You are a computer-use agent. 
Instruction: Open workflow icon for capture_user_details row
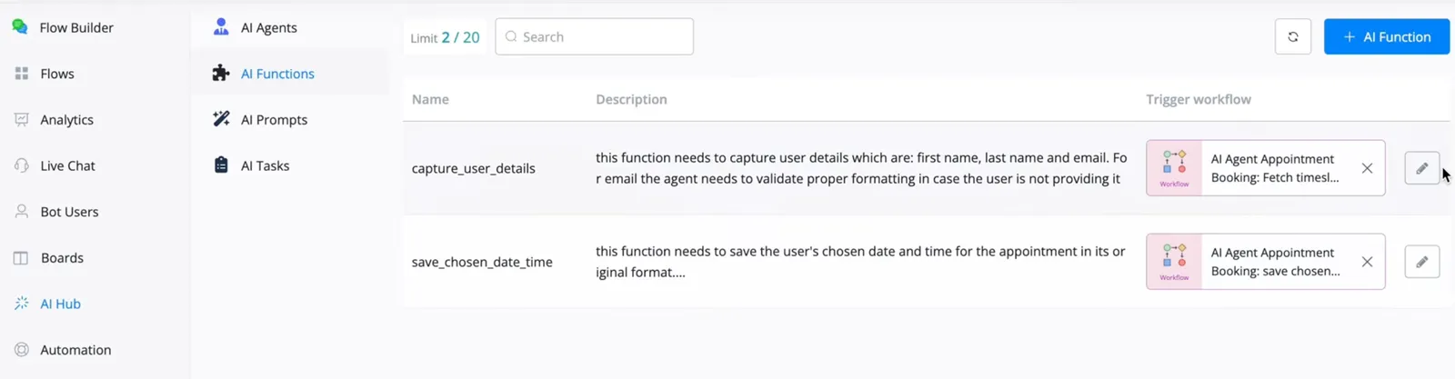1174,168
